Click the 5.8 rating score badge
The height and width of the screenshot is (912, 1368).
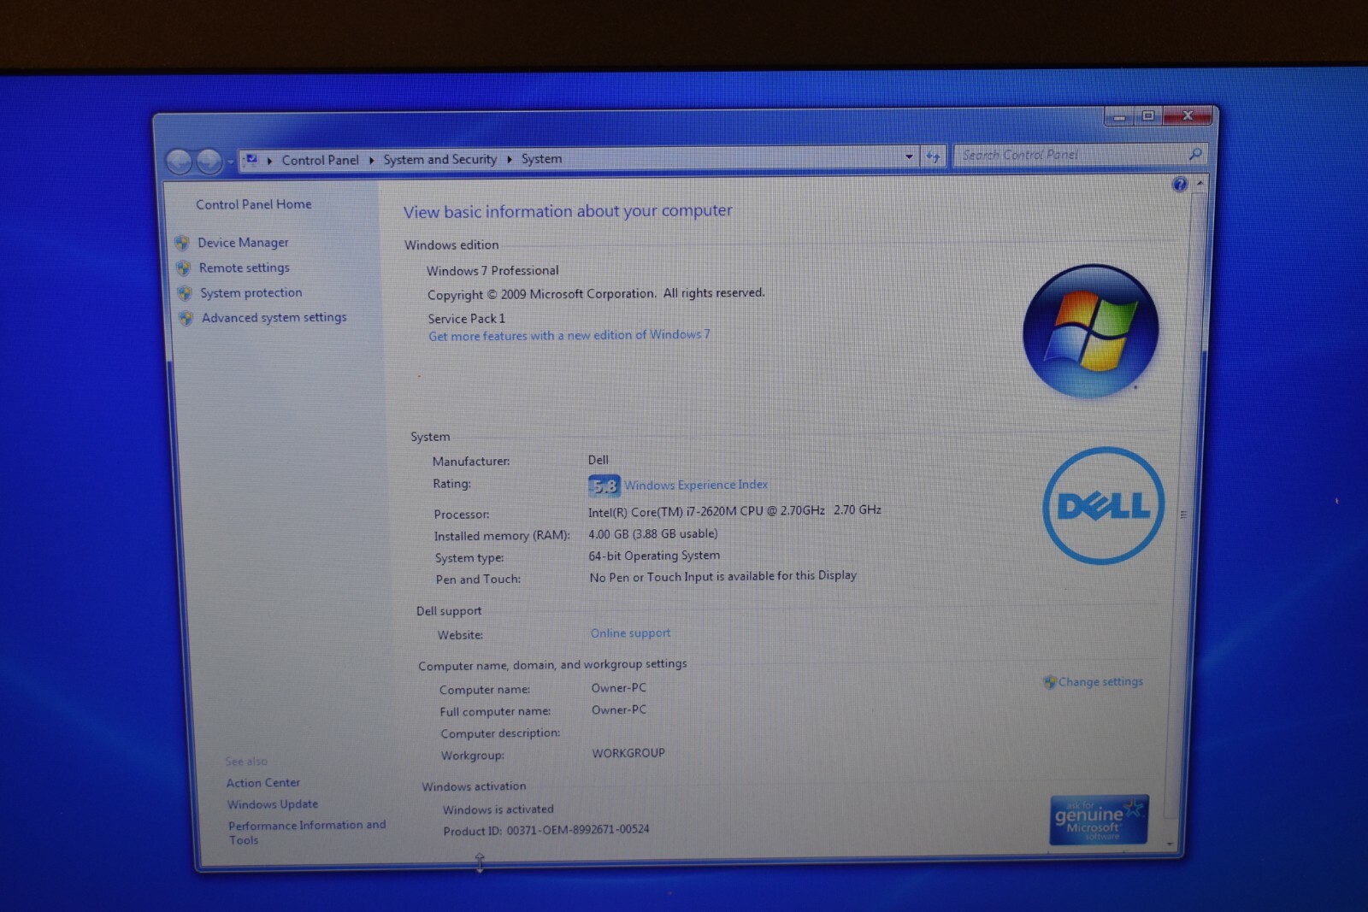pos(604,486)
